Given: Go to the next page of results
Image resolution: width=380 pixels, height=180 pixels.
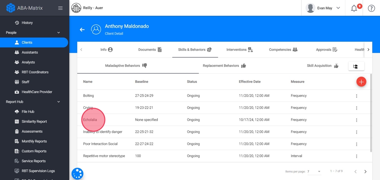Looking at the screenshot, I should pos(365,172).
